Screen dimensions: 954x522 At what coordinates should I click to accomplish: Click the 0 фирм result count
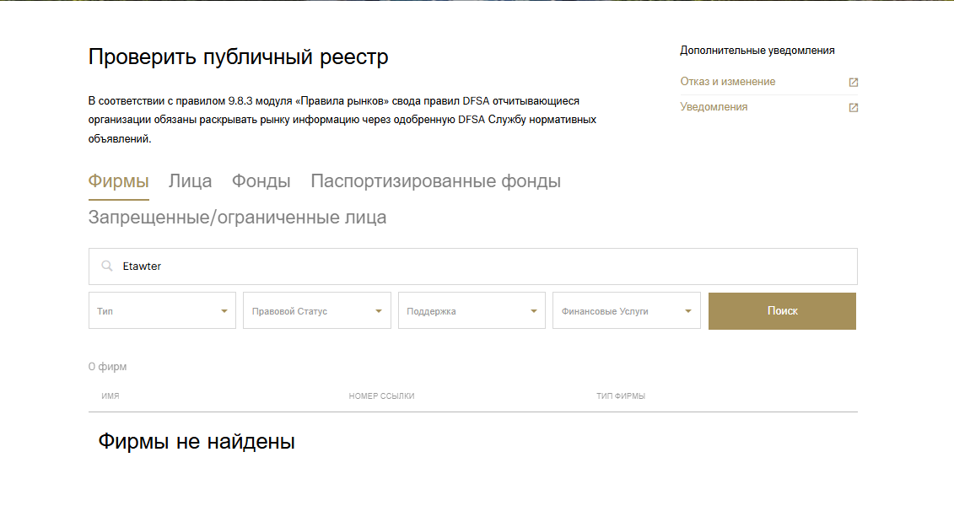(x=108, y=367)
